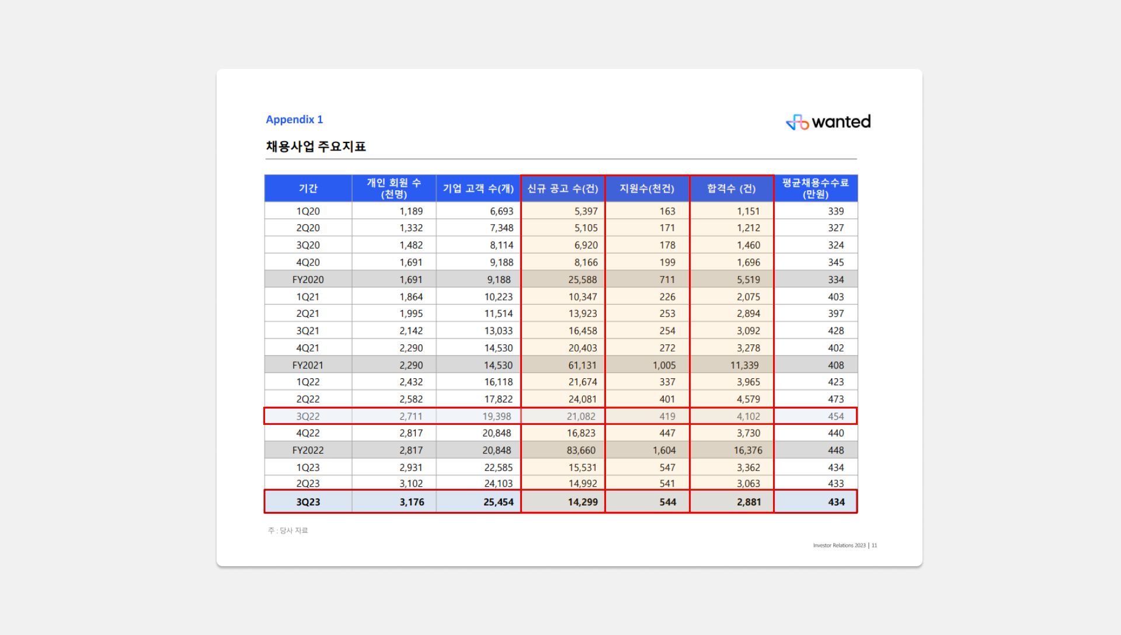The image size is (1121, 635).
Task: Click the '신규 공고 수(건)' header
Action: click(x=563, y=189)
